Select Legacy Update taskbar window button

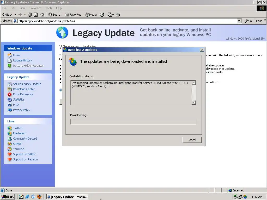pos(67,197)
